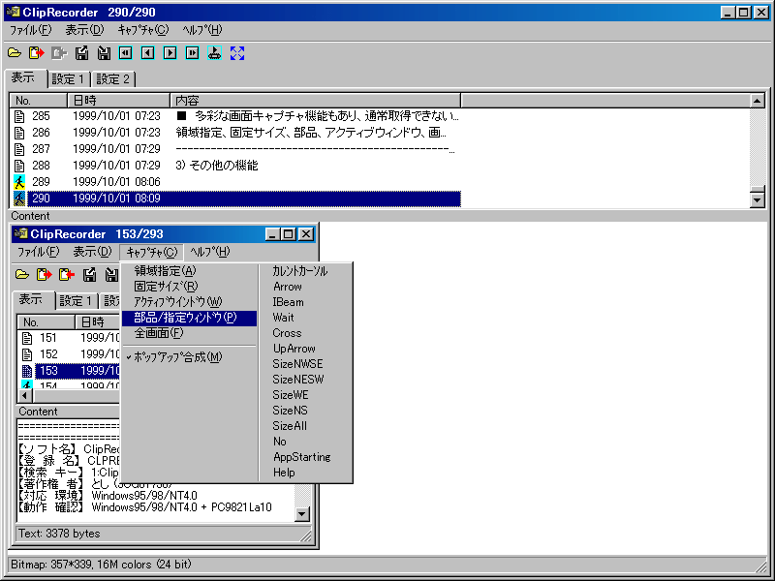Click the yellow clipboard with red arrow in main toolbar
Screen dimensions: 775x581
tap(37, 53)
